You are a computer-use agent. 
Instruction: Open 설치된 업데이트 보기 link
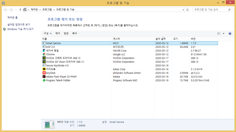point(19,24)
